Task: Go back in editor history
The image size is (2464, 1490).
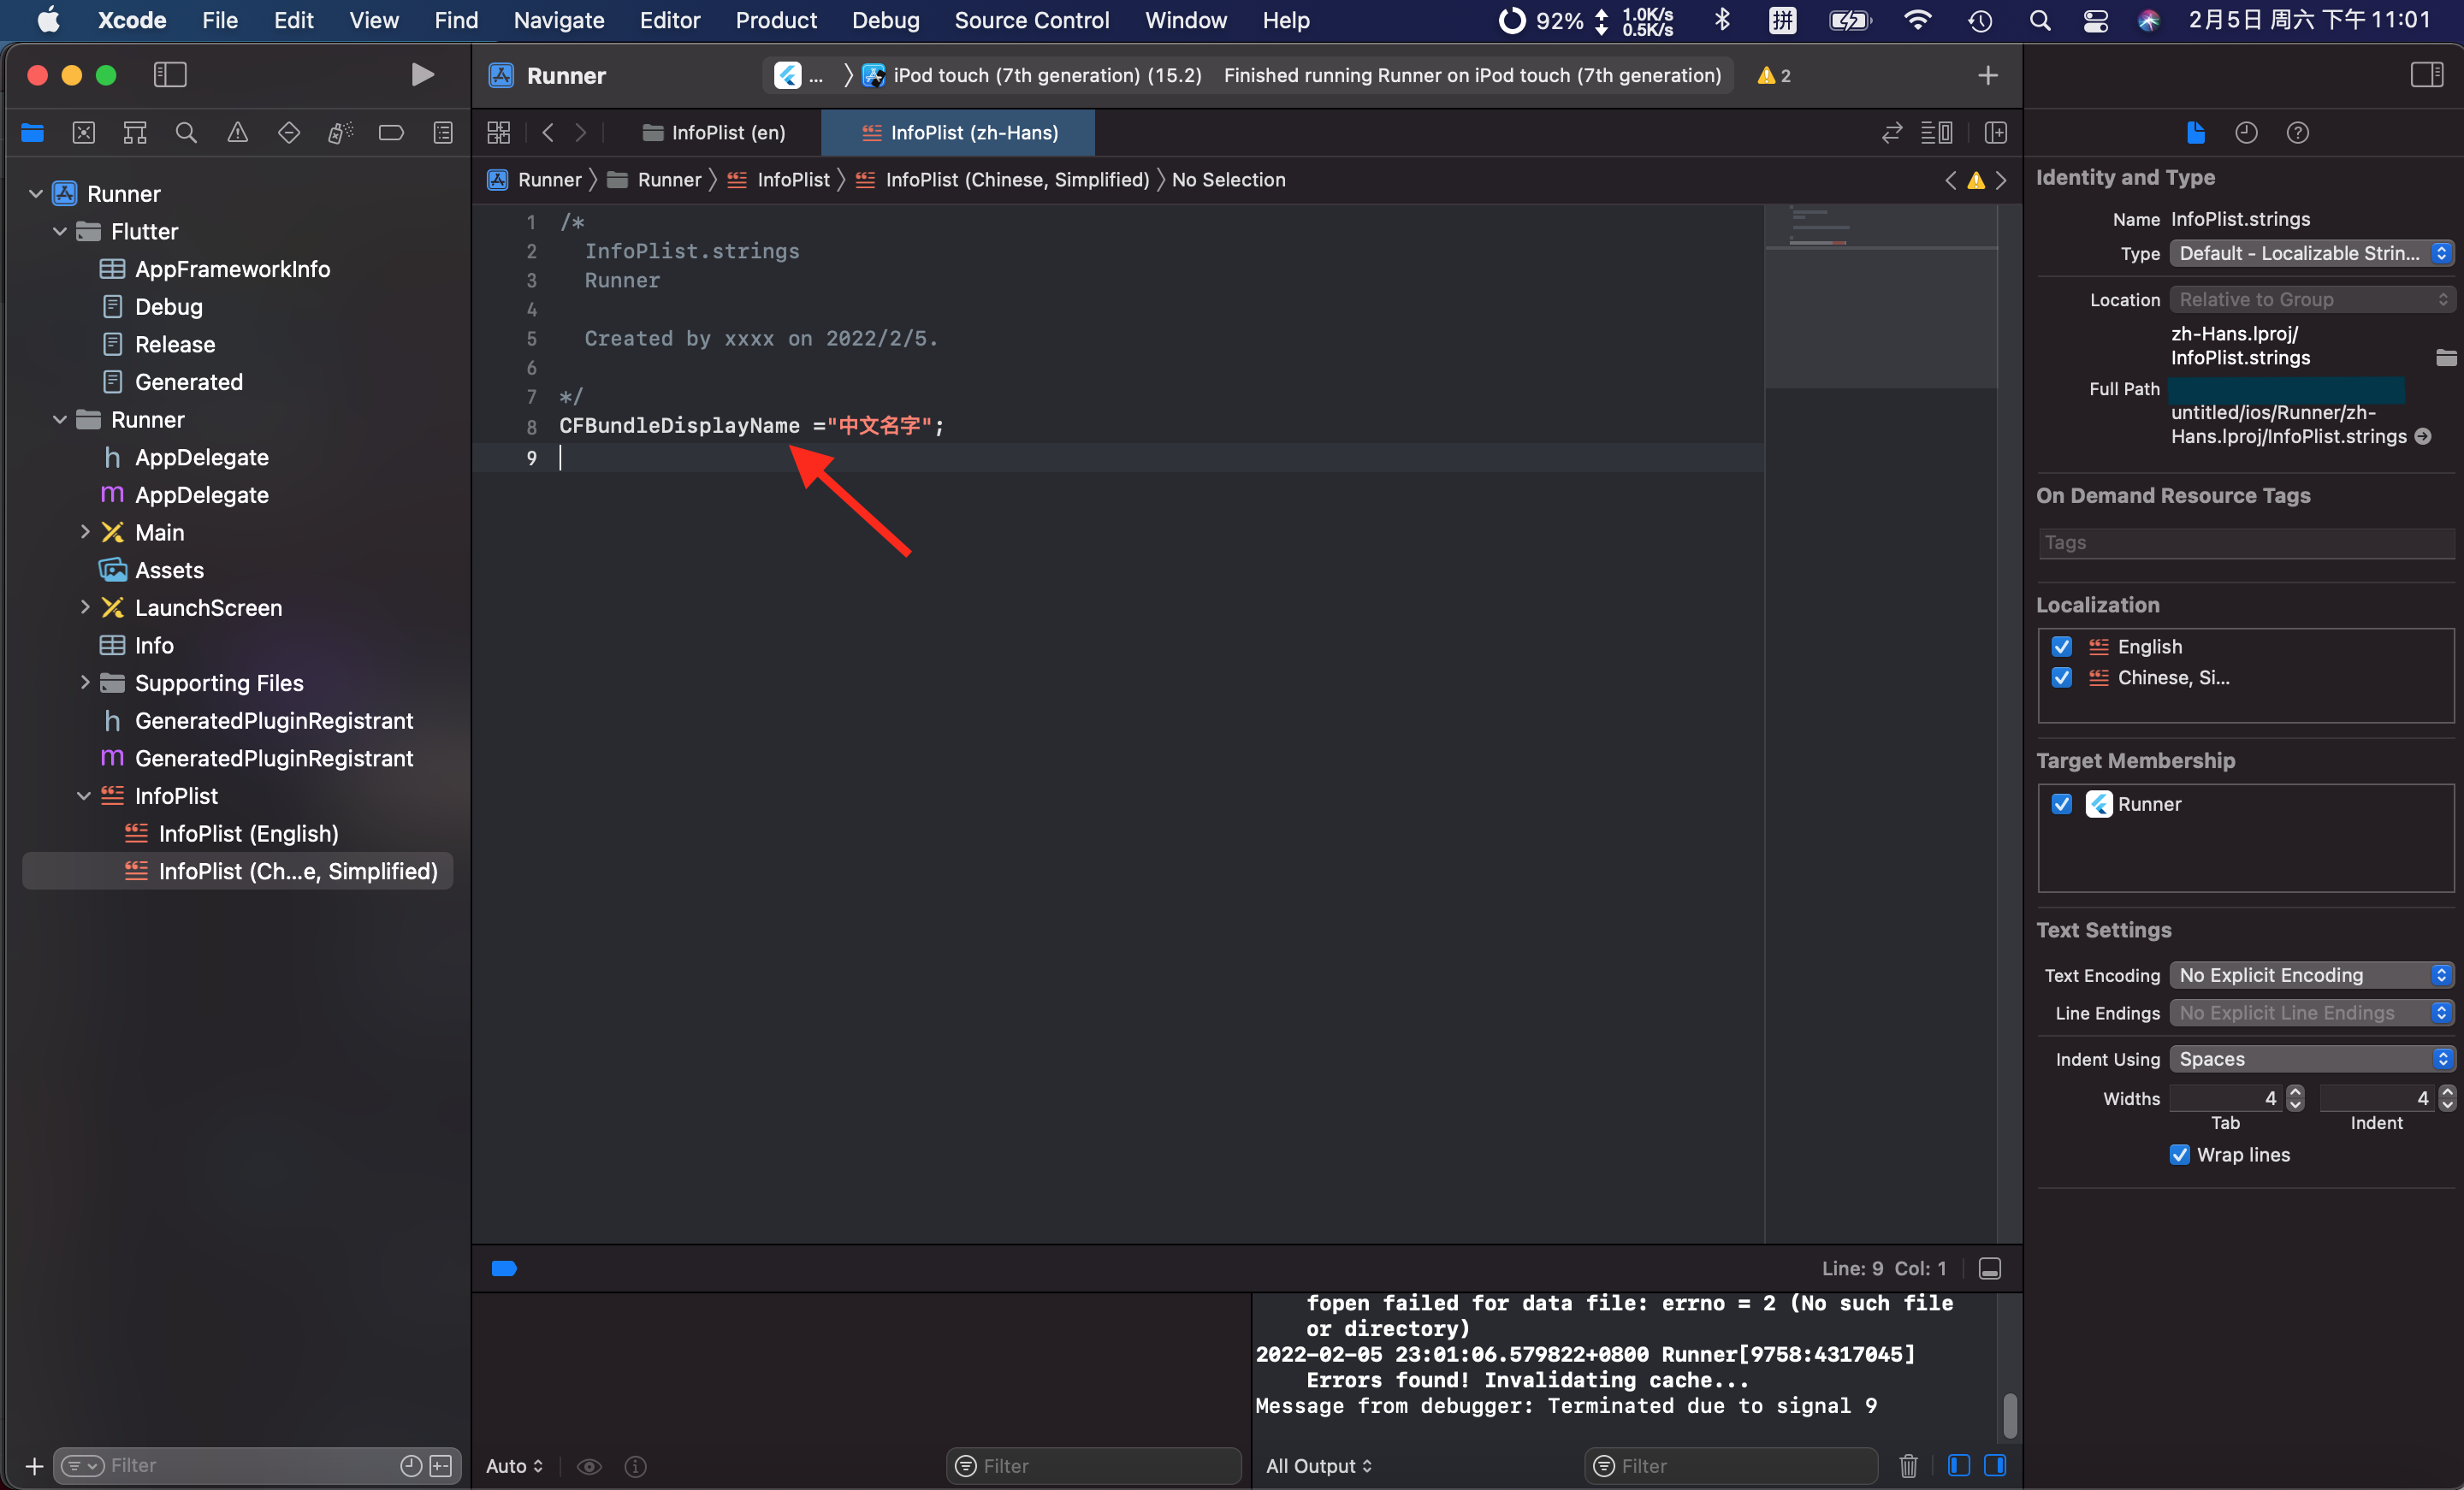Action: click(x=548, y=133)
